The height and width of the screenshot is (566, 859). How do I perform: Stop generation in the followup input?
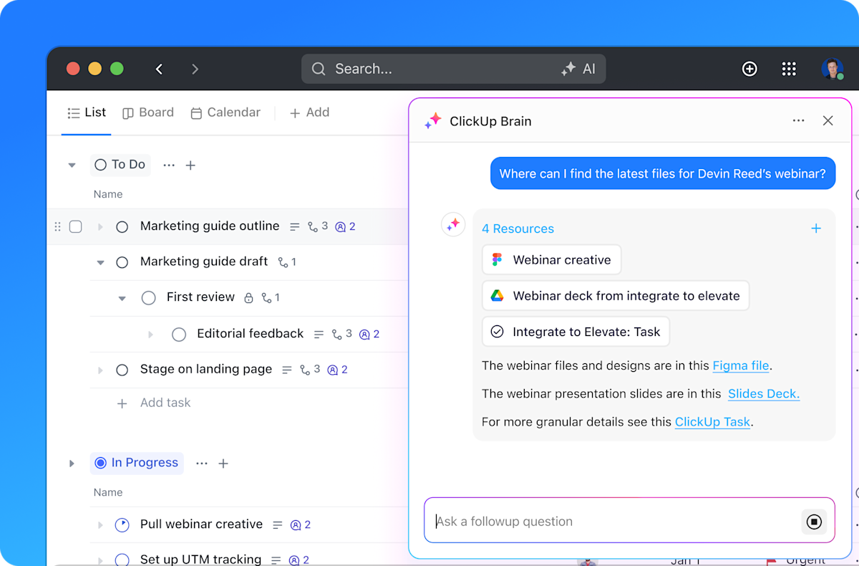click(814, 522)
